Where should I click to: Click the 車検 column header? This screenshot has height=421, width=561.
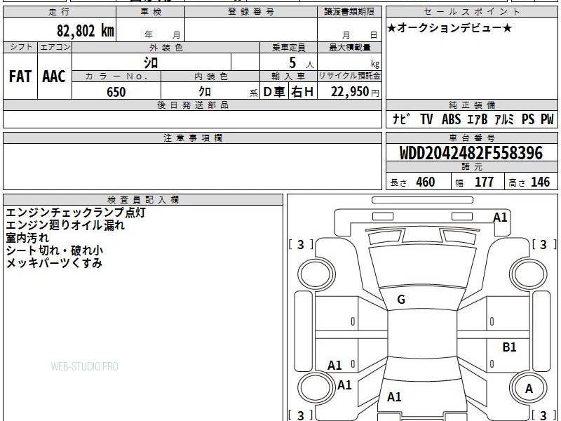151,12
